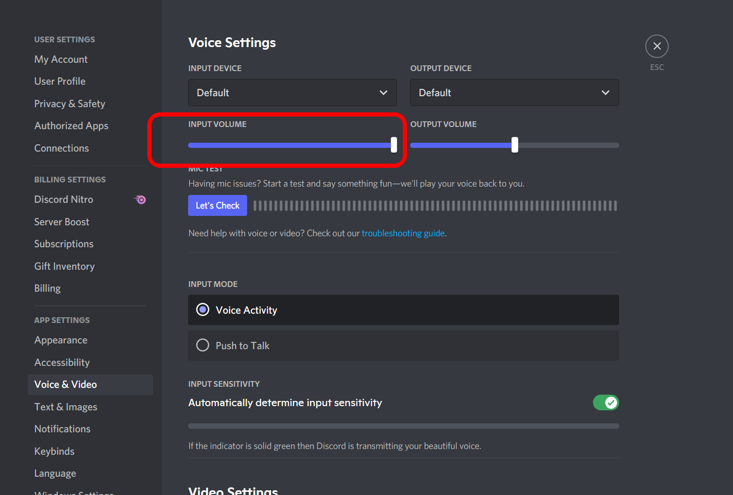Click the input sensitivity indicator bar
Image resolution: width=733 pixels, height=495 pixels.
(403, 426)
